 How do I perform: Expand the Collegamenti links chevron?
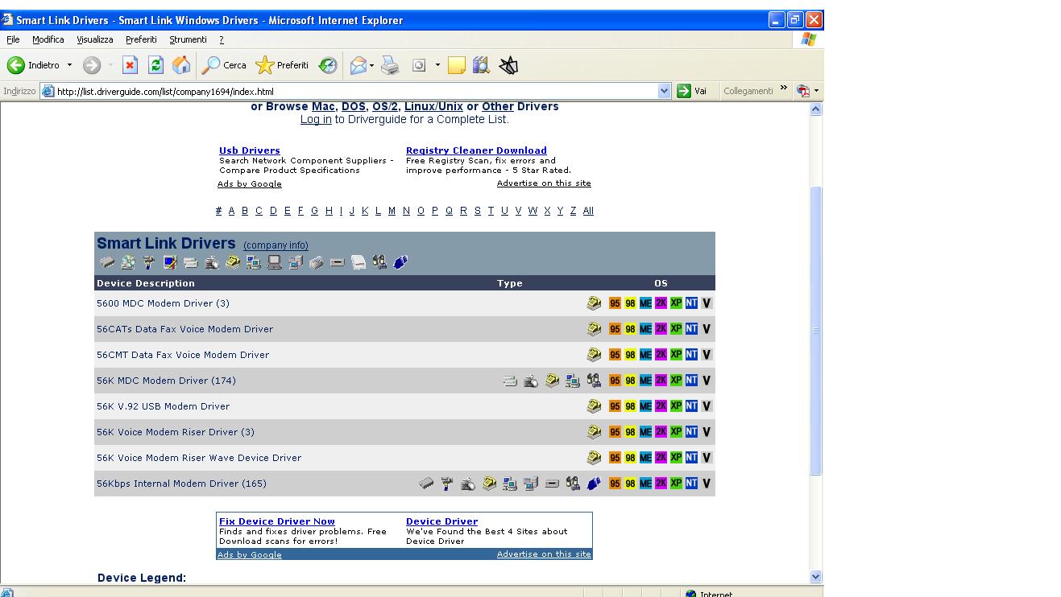click(x=784, y=89)
